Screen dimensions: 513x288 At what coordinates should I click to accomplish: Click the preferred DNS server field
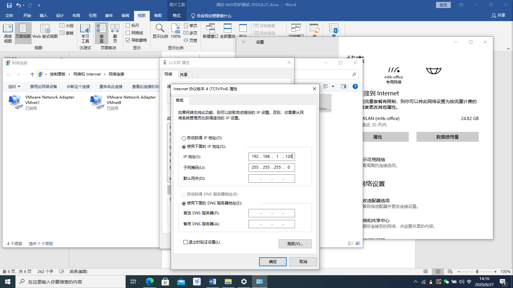click(272, 213)
